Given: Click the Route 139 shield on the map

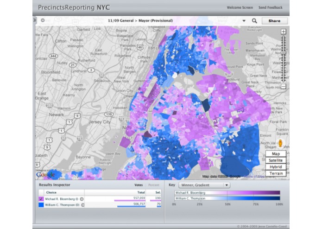Looking at the screenshot, I should click(108, 114).
